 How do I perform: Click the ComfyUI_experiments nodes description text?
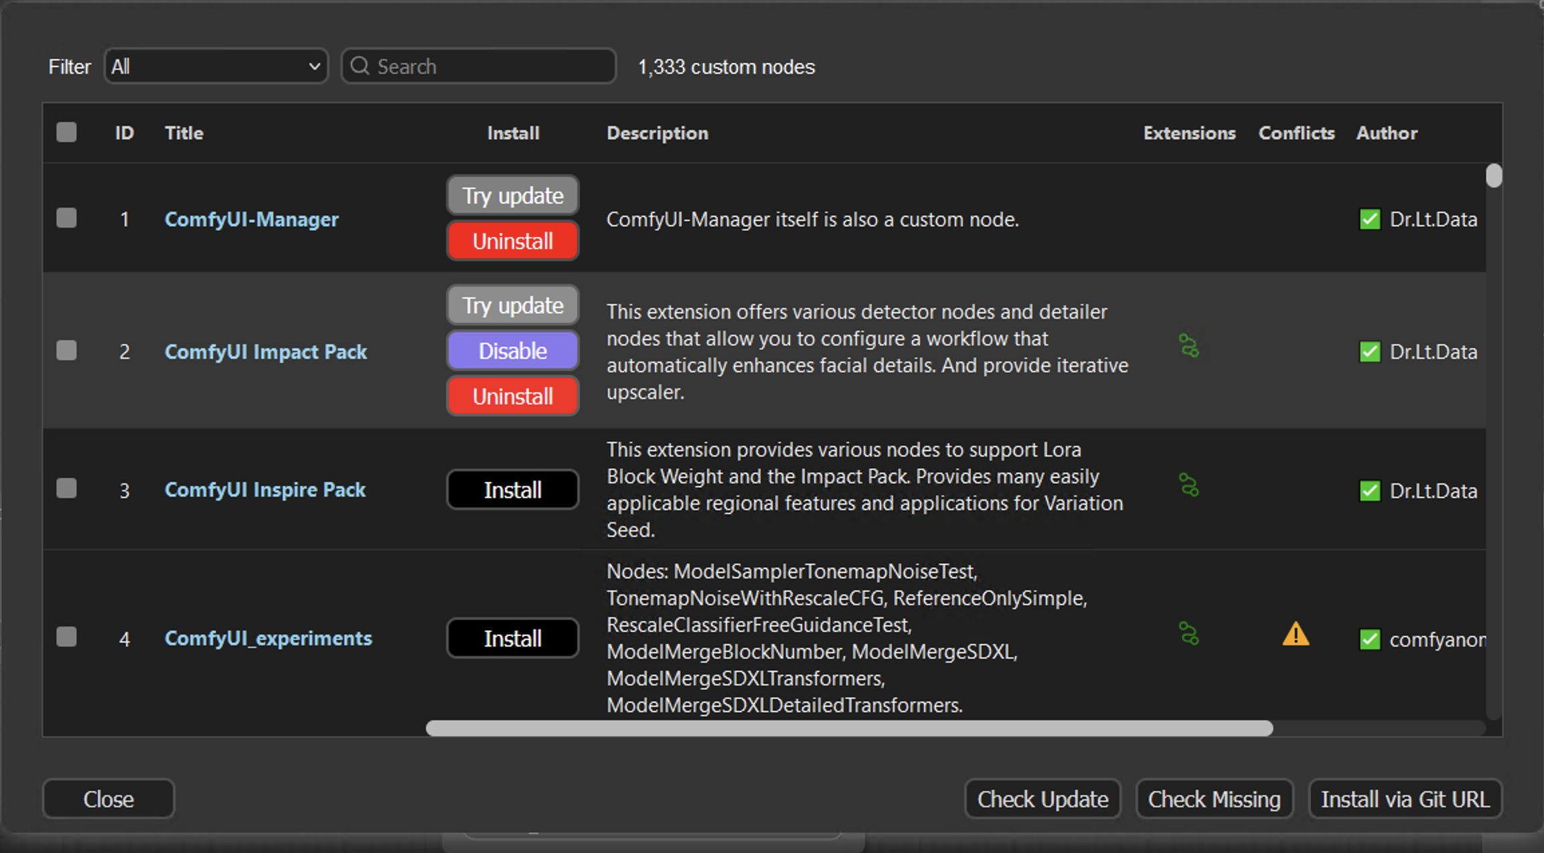(846, 638)
